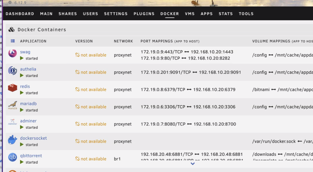This screenshot has height=172, width=313.
Task: Click the adminer container icon
Action: (12, 122)
